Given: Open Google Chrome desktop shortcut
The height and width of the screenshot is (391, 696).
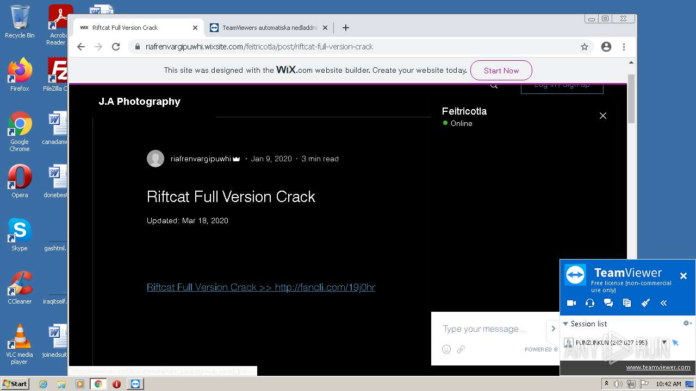Looking at the screenshot, I should [20, 131].
